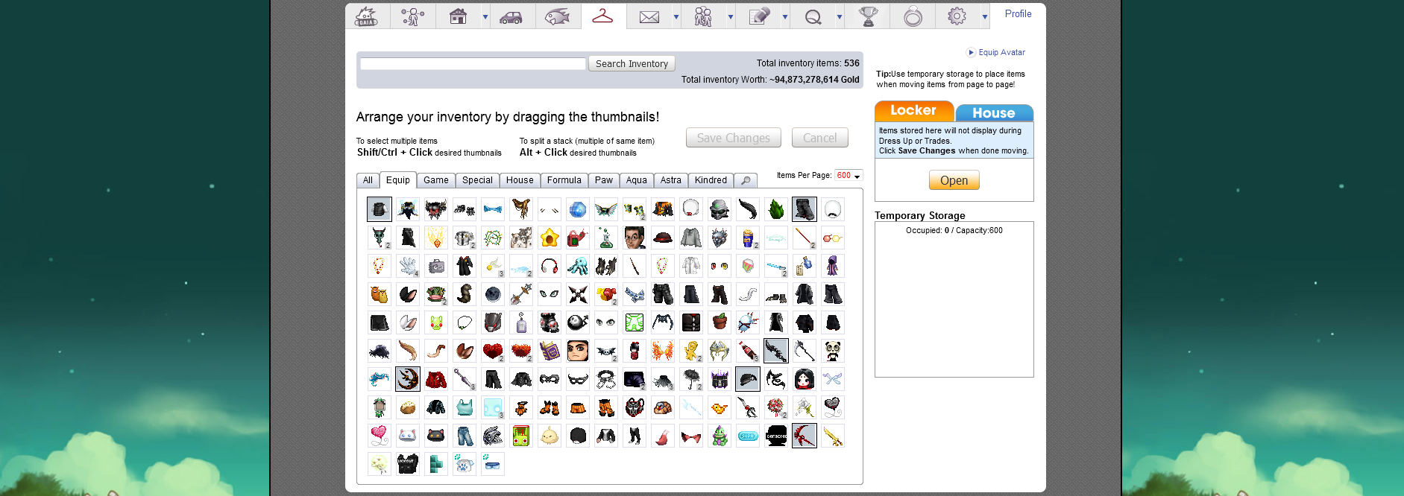The width and height of the screenshot is (1404, 496).
Task: Switch to the Equip tab
Action: click(398, 180)
